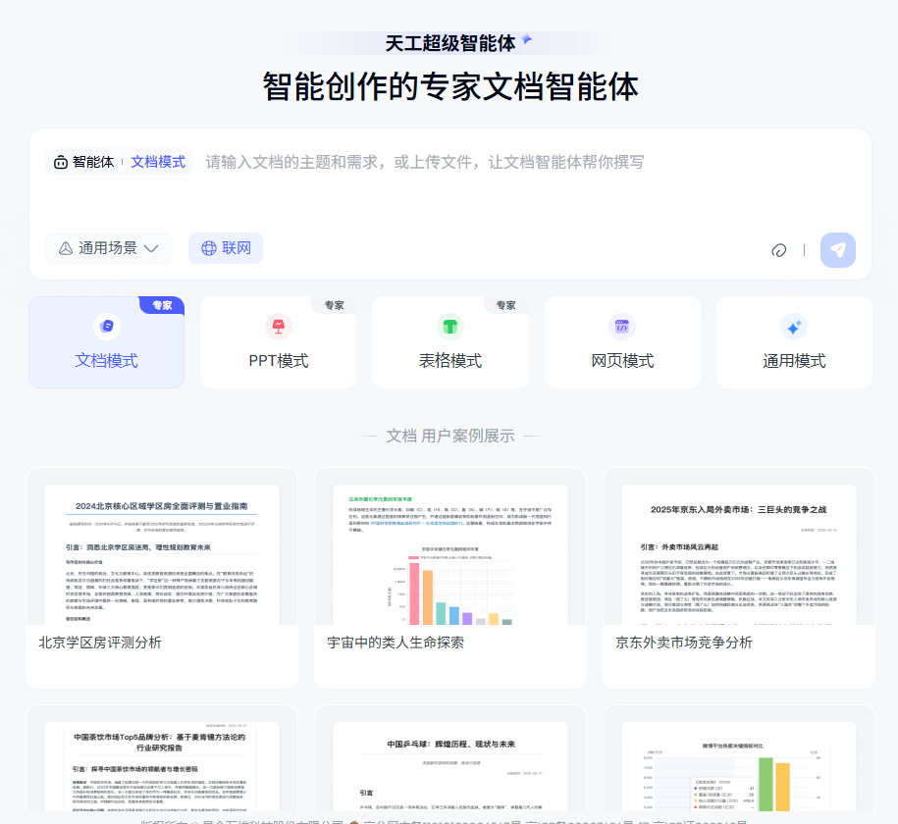Screen dimensions: 898x824
Task: Open the 微博平台热度 chart thumbnail
Action: tap(739, 766)
